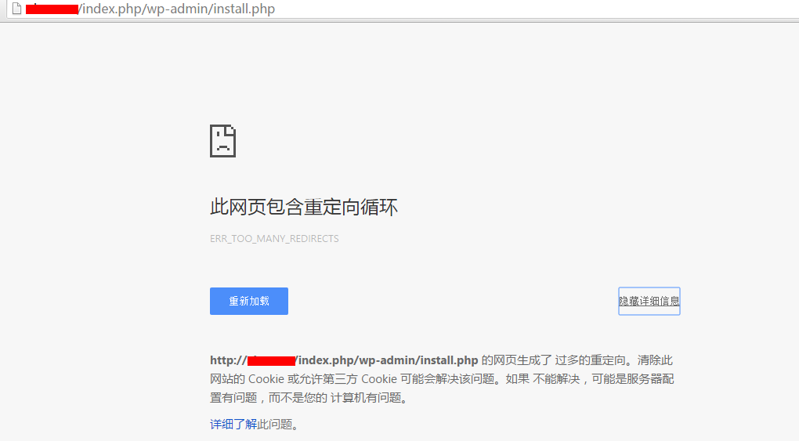
Task: Click the red redacted domain in address bar
Action: [x=51, y=9]
